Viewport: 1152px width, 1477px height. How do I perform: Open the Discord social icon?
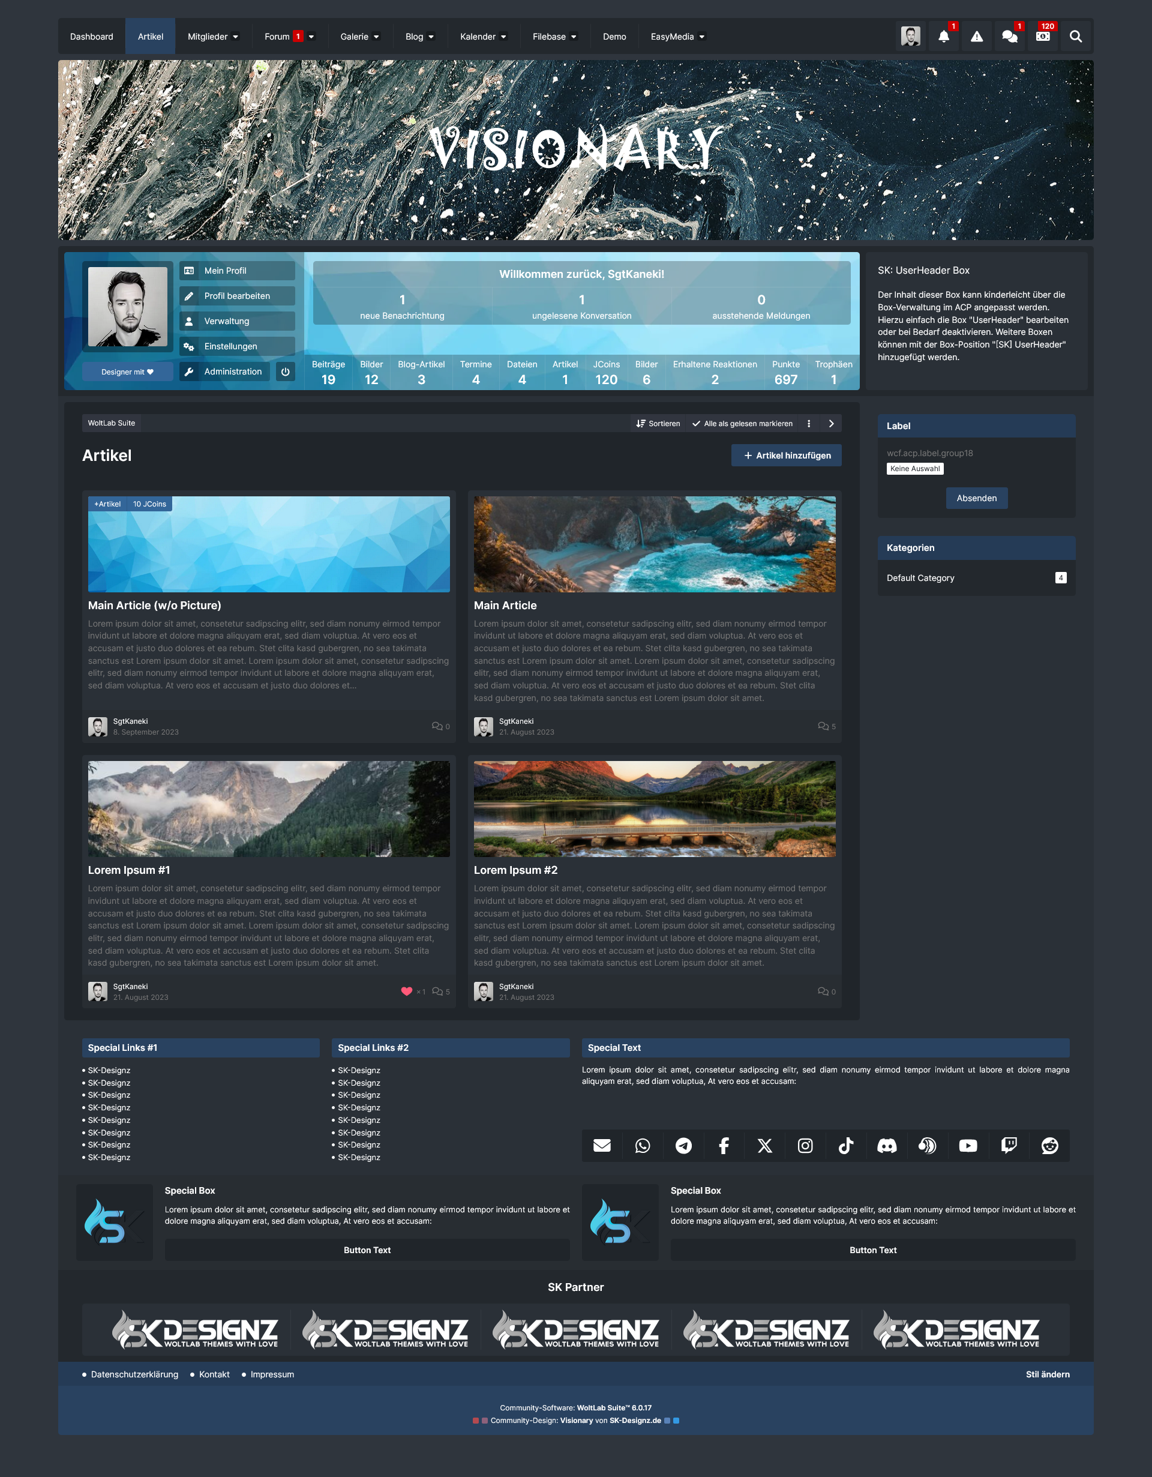click(886, 1146)
